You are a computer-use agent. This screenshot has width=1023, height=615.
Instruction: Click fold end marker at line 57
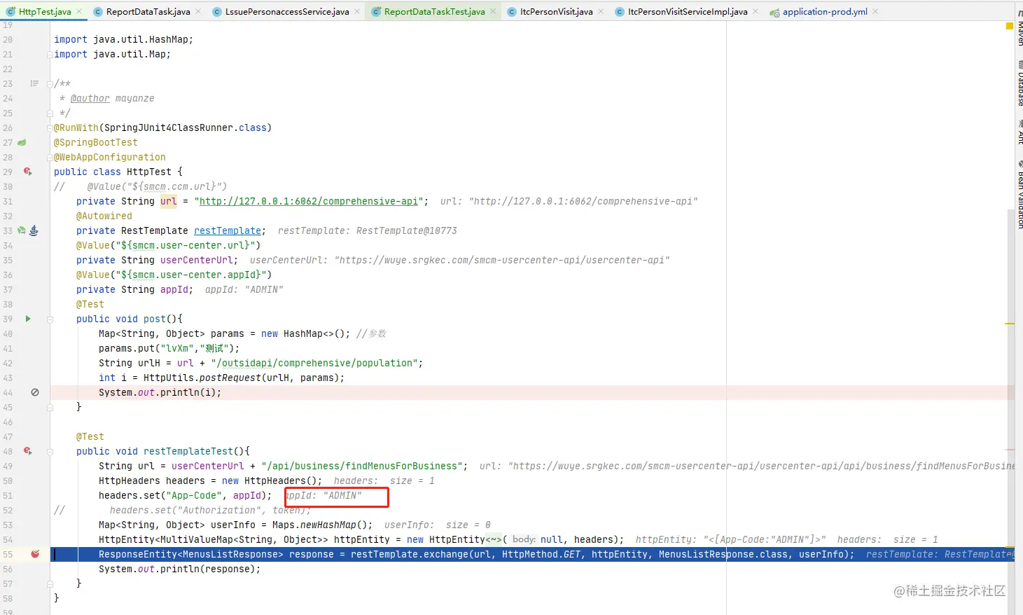[x=50, y=583]
